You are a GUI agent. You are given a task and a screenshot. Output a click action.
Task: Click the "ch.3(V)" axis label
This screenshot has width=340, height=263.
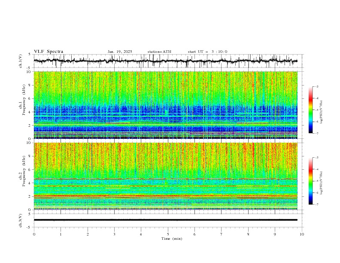21,220
